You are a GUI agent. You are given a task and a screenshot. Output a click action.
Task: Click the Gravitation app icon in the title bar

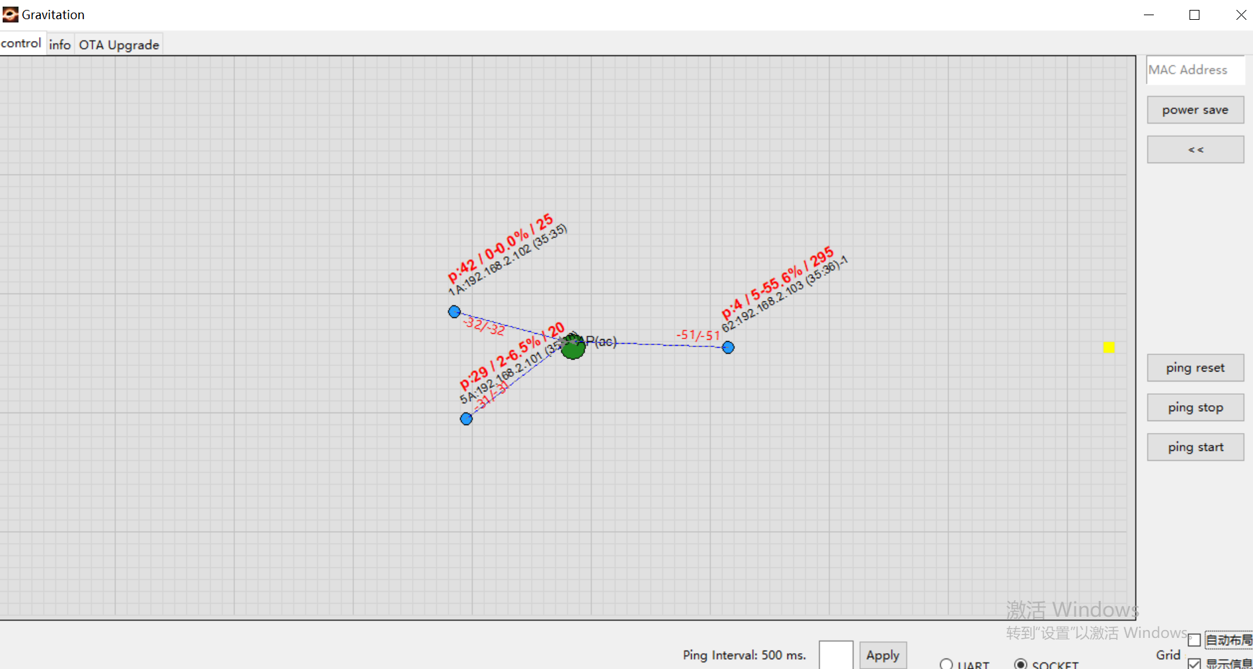click(x=11, y=15)
